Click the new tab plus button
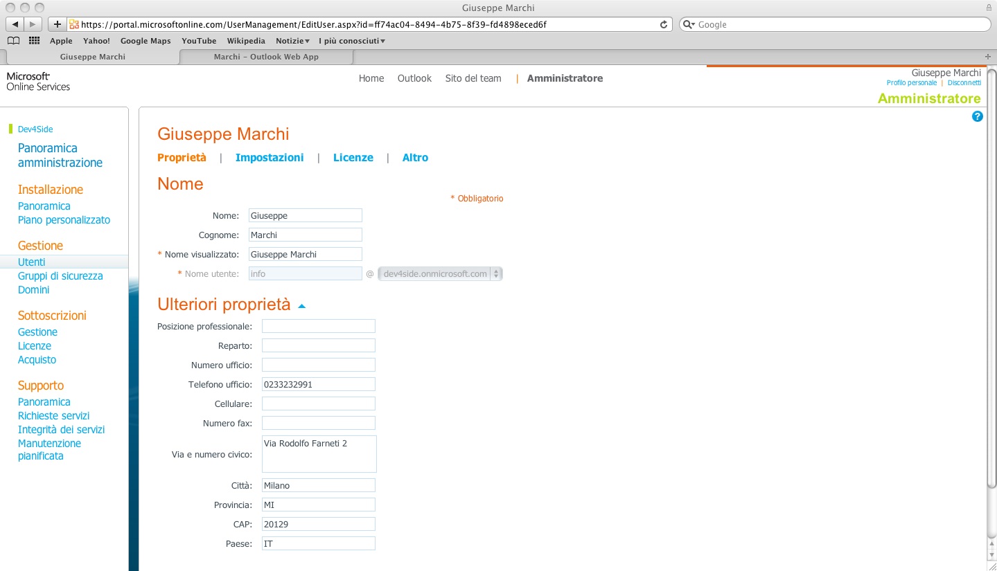The width and height of the screenshot is (997, 571). [x=988, y=56]
